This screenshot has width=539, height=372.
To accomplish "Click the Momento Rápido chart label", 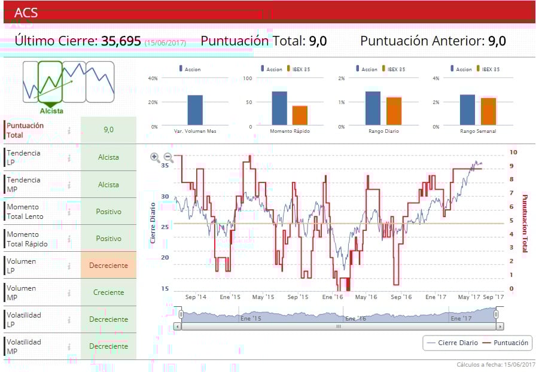I will pyautogui.click(x=290, y=131).
